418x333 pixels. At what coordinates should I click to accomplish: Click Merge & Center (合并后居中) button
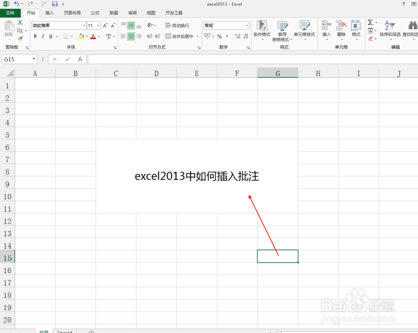click(x=180, y=36)
